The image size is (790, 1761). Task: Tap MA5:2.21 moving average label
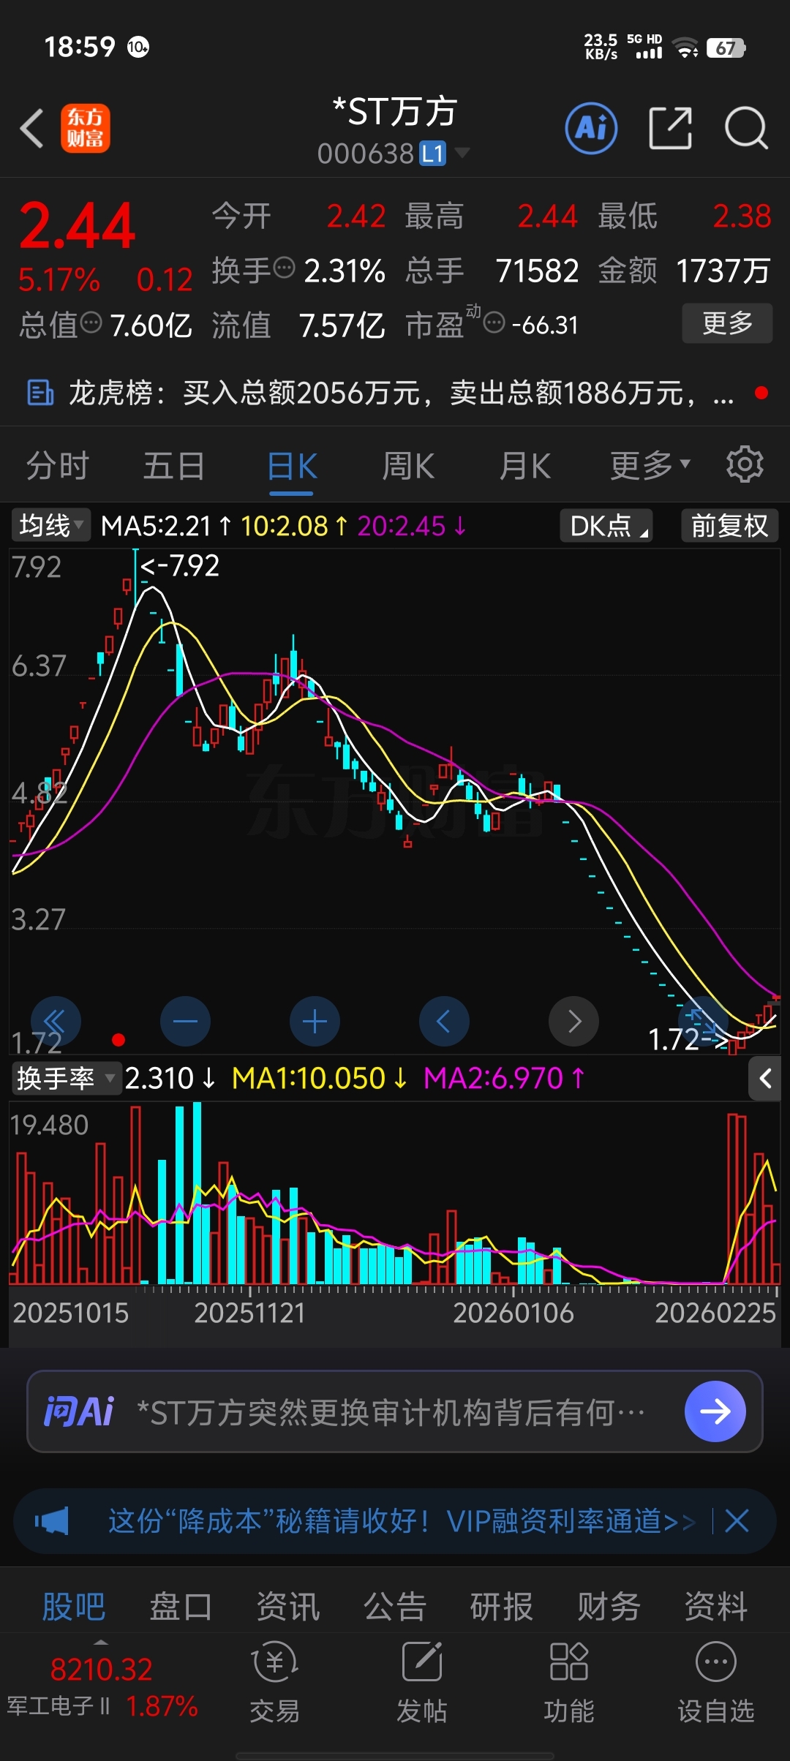coord(166,525)
